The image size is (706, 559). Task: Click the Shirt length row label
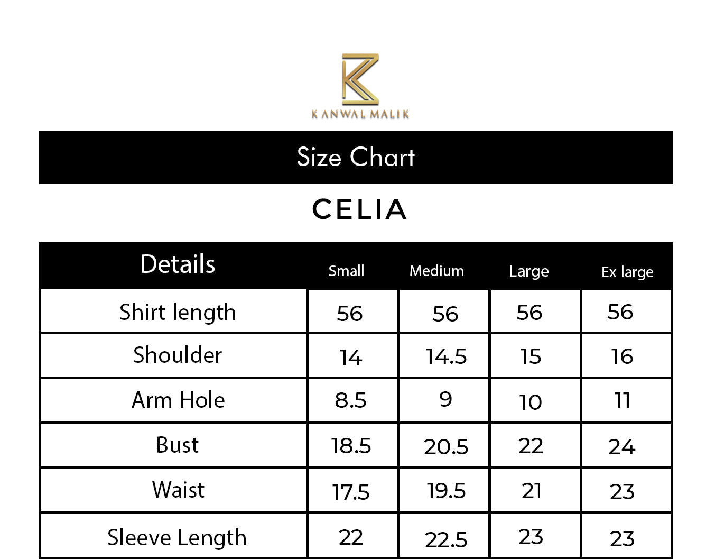pos(178,312)
